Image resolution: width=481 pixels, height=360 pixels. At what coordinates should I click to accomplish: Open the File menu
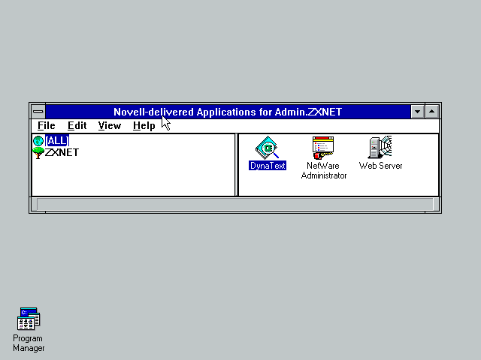click(47, 126)
